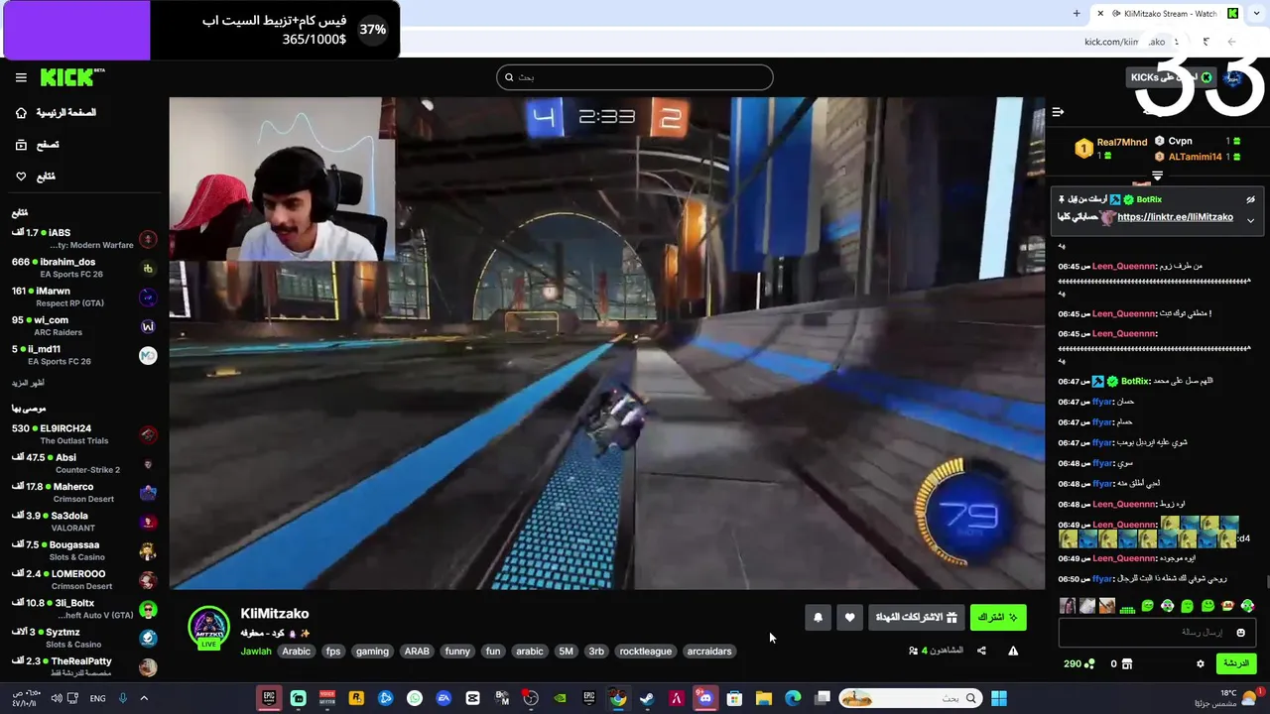
Task: Open Microsoft Edge from the taskbar
Action: pos(793,698)
